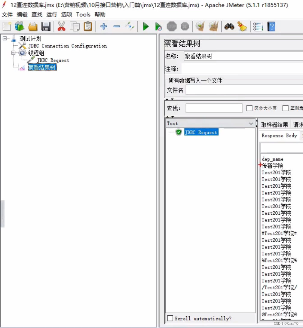Viewport: 303px width, 328px height.
Task: Select the Response Body tab
Action: (279, 136)
